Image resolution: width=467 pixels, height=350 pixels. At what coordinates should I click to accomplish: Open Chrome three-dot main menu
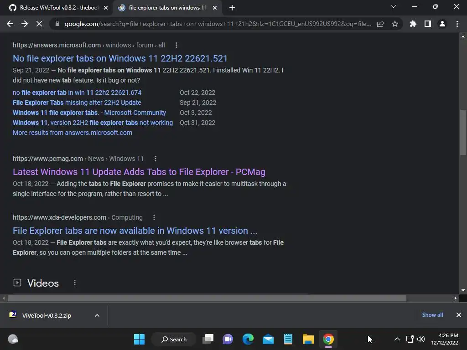pos(457,24)
